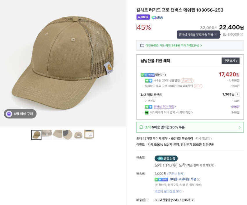The height and width of the screenshot is (205, 247).
Task: Select the last thumbnail showing the cap's label tag
Action: point(89,135)
